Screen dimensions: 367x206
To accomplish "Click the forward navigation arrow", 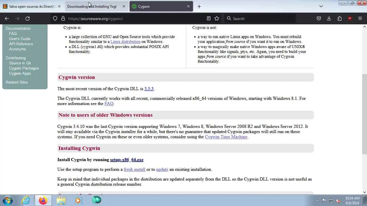I will [x=17, y=18].
